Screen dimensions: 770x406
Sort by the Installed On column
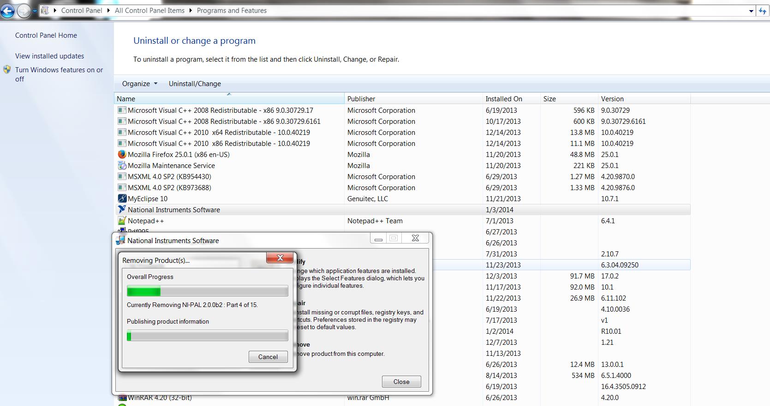512,99
